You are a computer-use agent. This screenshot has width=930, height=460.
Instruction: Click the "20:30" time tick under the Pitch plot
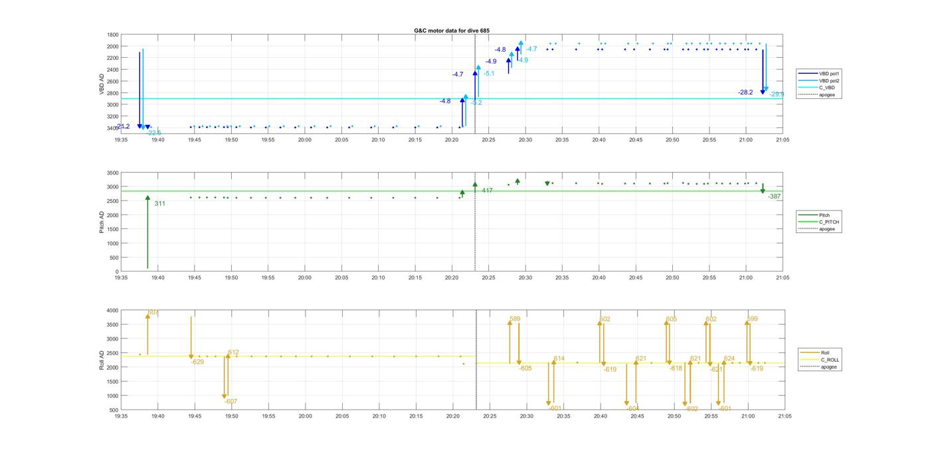(x=525, y=278)
